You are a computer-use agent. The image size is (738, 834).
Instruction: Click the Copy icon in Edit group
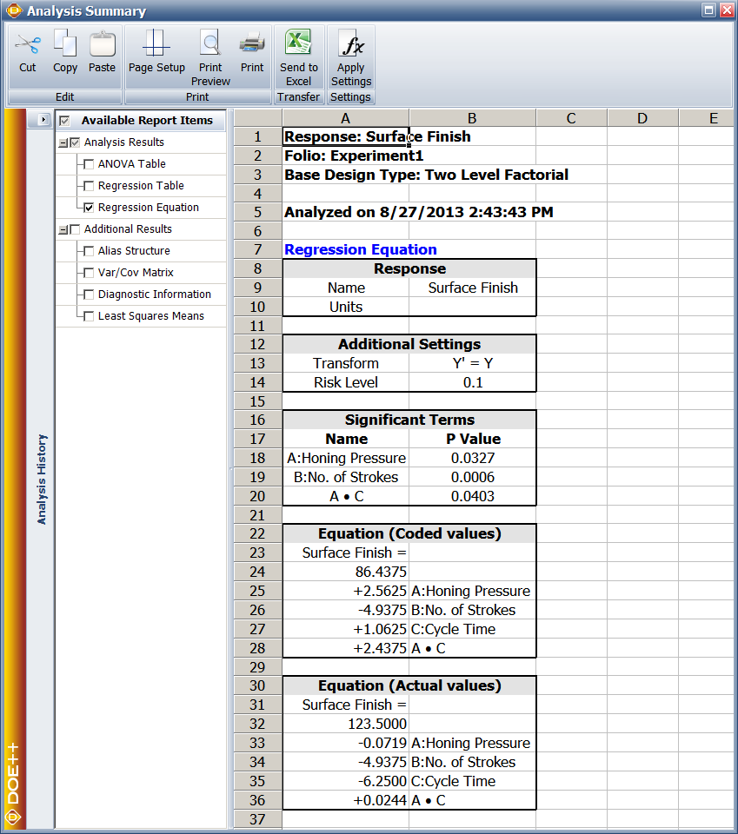(65, 43)
